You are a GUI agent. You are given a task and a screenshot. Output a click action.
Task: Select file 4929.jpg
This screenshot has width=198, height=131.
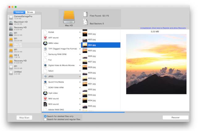pyautogui.click(x=101, y=73)
